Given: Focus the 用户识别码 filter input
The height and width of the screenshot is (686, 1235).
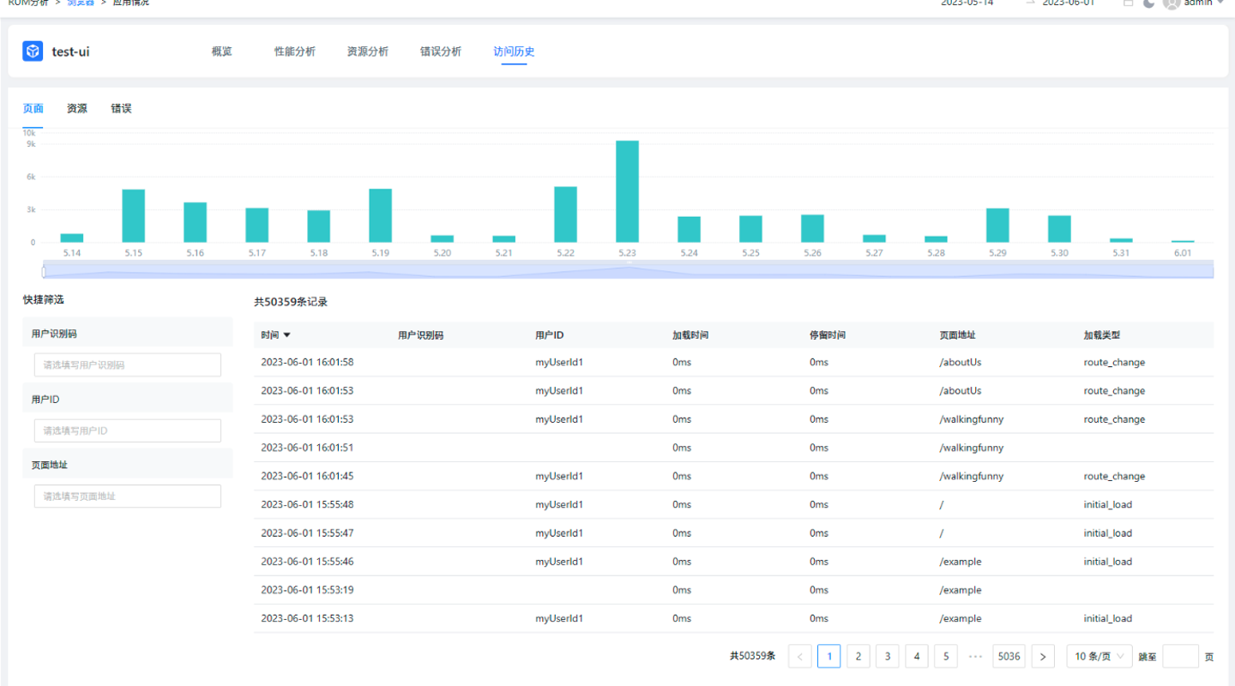Looking at the screenshot, I should click(128, 364).
